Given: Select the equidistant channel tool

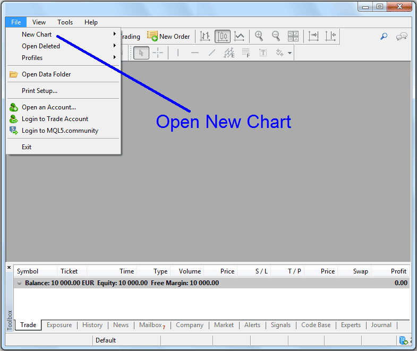Looking at the screenshot, I should 229,53.
